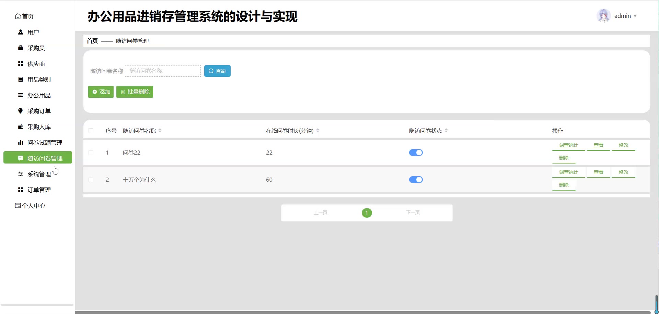Click the clipboard icon beside 用品类别
The width and height of the screenshot is (659, 314).
click(21, 80)
